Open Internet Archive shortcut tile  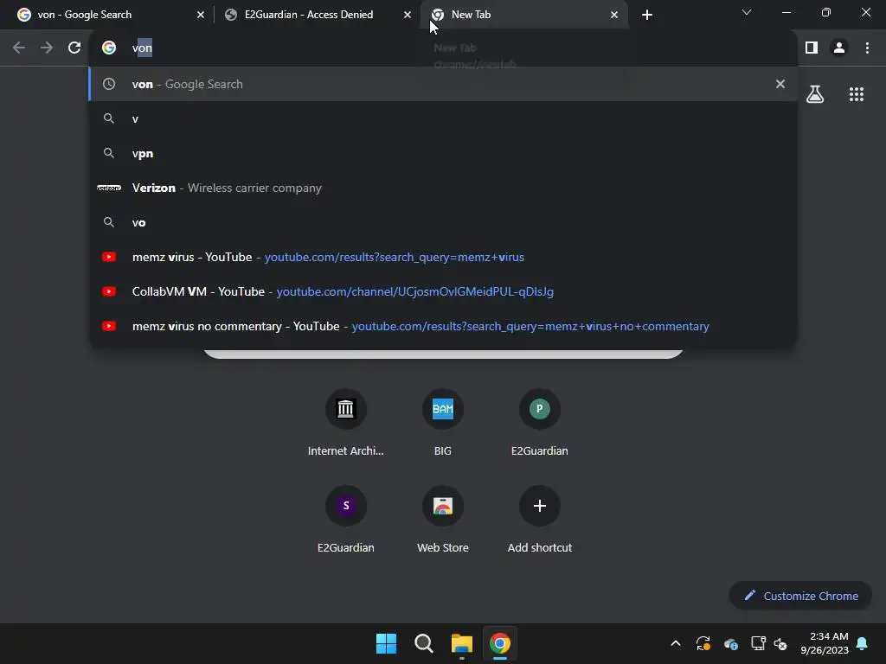pyautogui.click(x=346, y=422)
